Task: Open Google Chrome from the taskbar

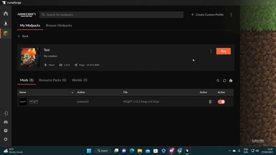Action: pos(179,151)
